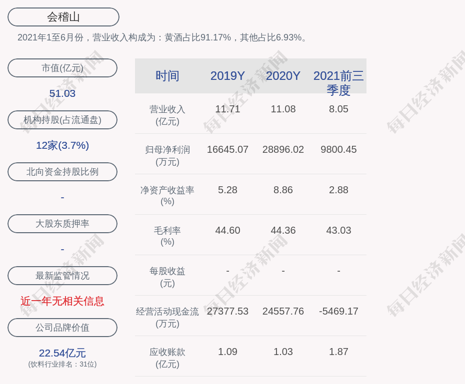Image resolution: width=465 pixels, height=384 pixels.
Task: Click revenue value 8.05
Action: (338, 109)
